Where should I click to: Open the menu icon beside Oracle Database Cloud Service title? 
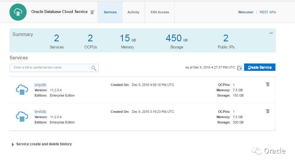coord(92,12)
